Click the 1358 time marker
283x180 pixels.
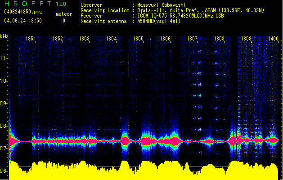tap(219, 38)
